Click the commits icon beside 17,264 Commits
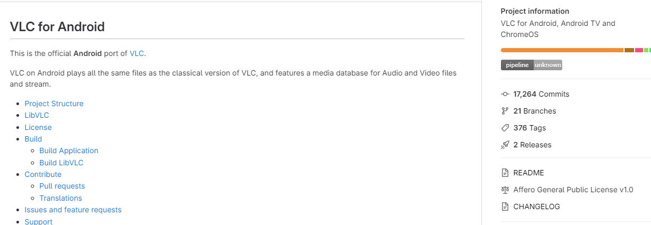Image resolution: width=651 pixels, height=225 pixels. pyautogui.click(x=505, y=94)
